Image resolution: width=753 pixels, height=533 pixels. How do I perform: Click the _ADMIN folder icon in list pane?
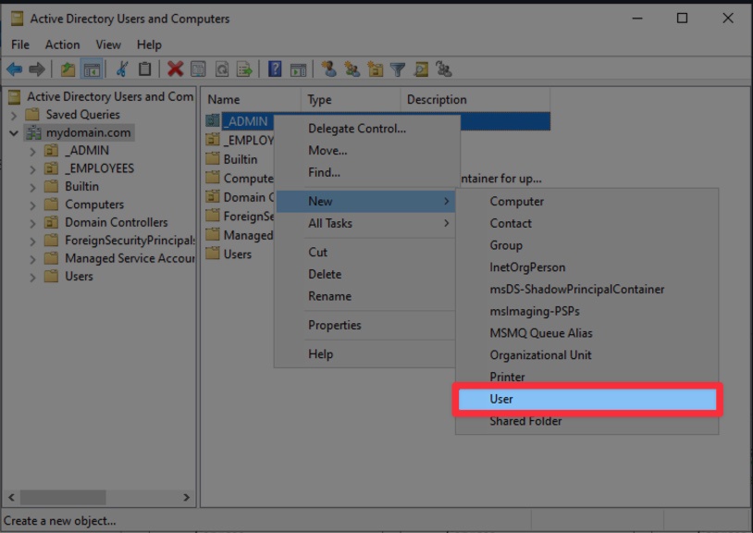(x=212, y=120)
